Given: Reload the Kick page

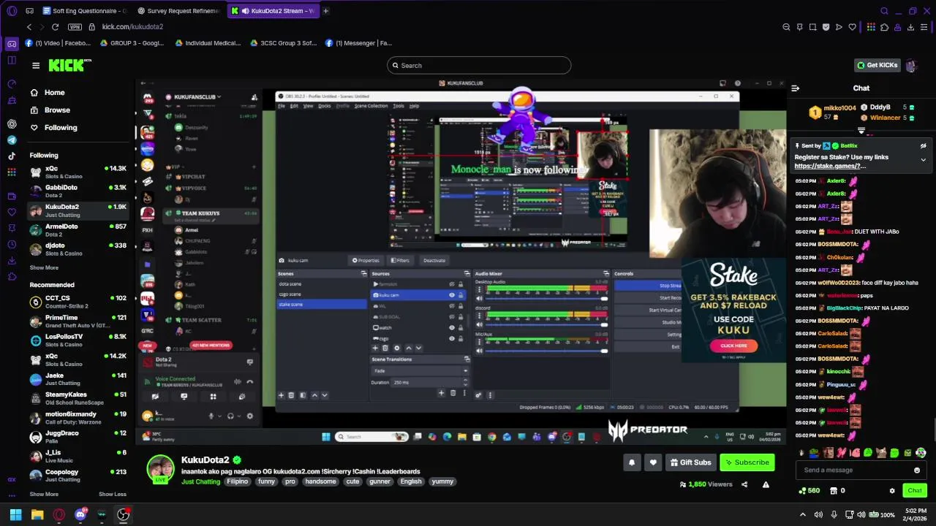Looking at the screenshot, I should click(x=55, y=27).
